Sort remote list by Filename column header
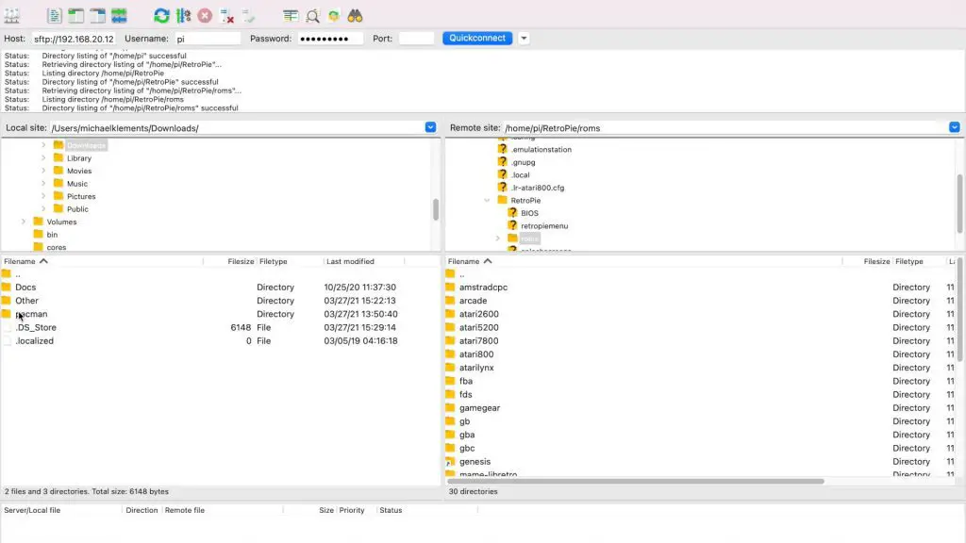 click(464, 261)
